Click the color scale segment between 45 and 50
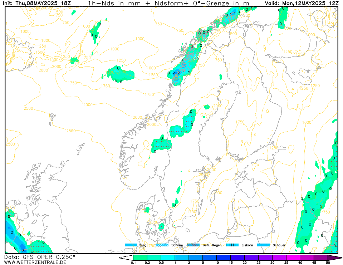The image size is (343, 265). [321, 258]
